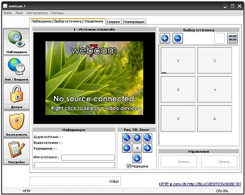Open the Веб / Вещание section
Image resolution: width=245 pixels, height=195 pixels.
(x=17, y=69)
